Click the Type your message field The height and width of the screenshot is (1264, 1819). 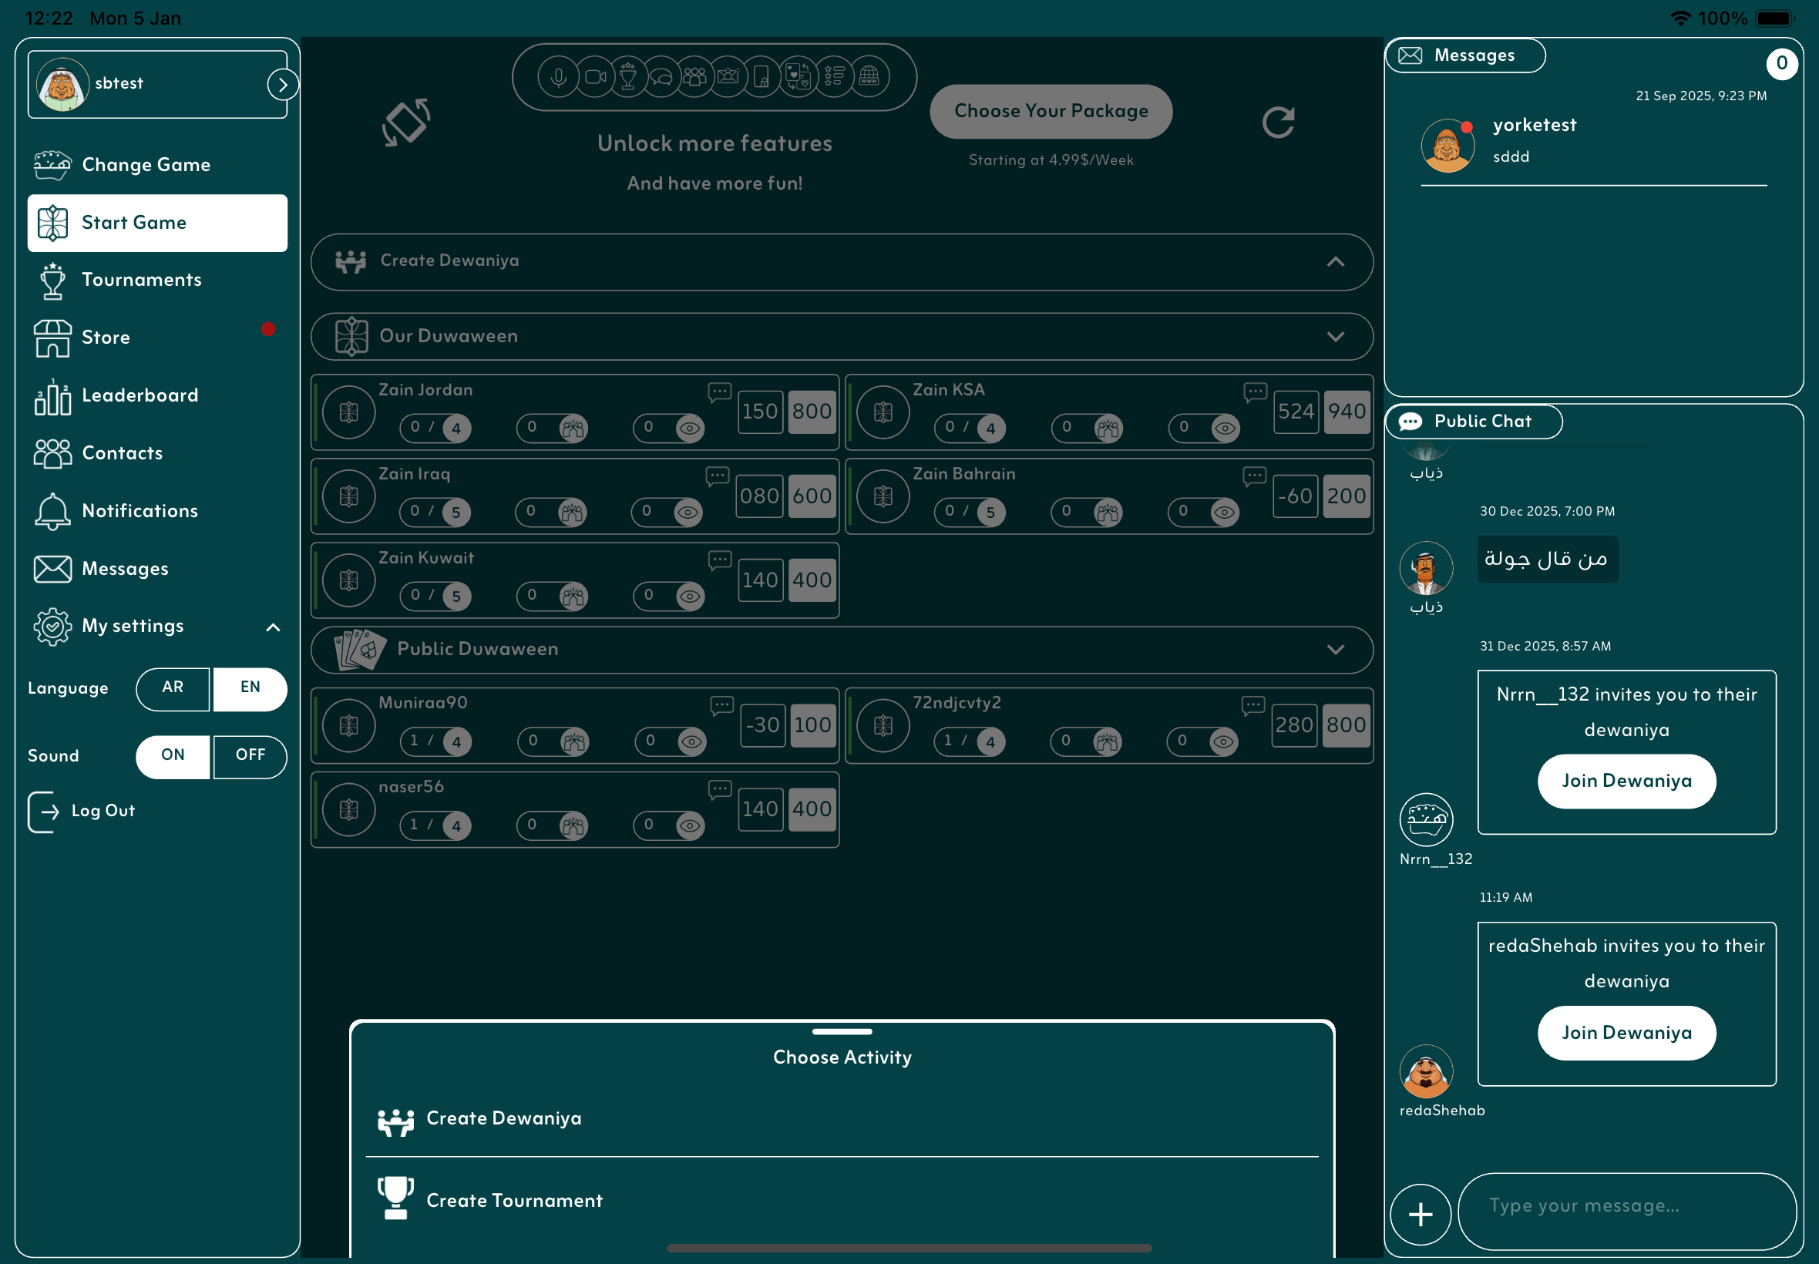(x=1626, y=1205)
